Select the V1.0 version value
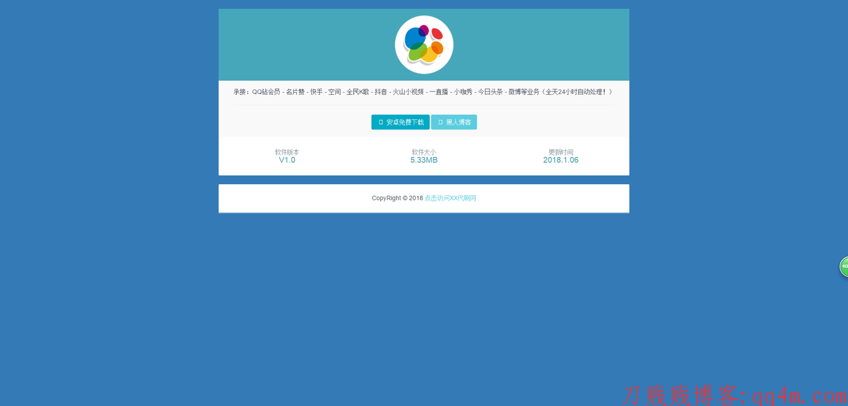 [287, 160]
